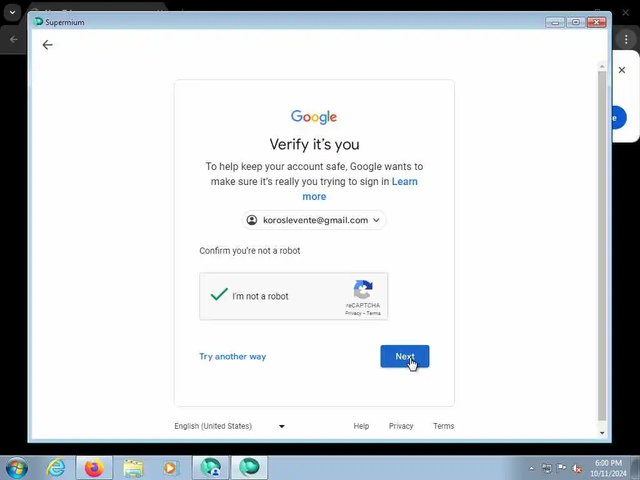Click the Action Center flag icon
The image size is (640, 480).
coord(562,468)
